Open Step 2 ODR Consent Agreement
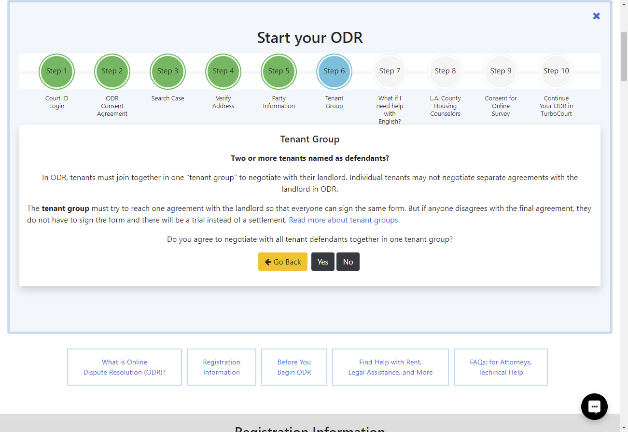The image size is (628, 432). (x=112, y=71)
